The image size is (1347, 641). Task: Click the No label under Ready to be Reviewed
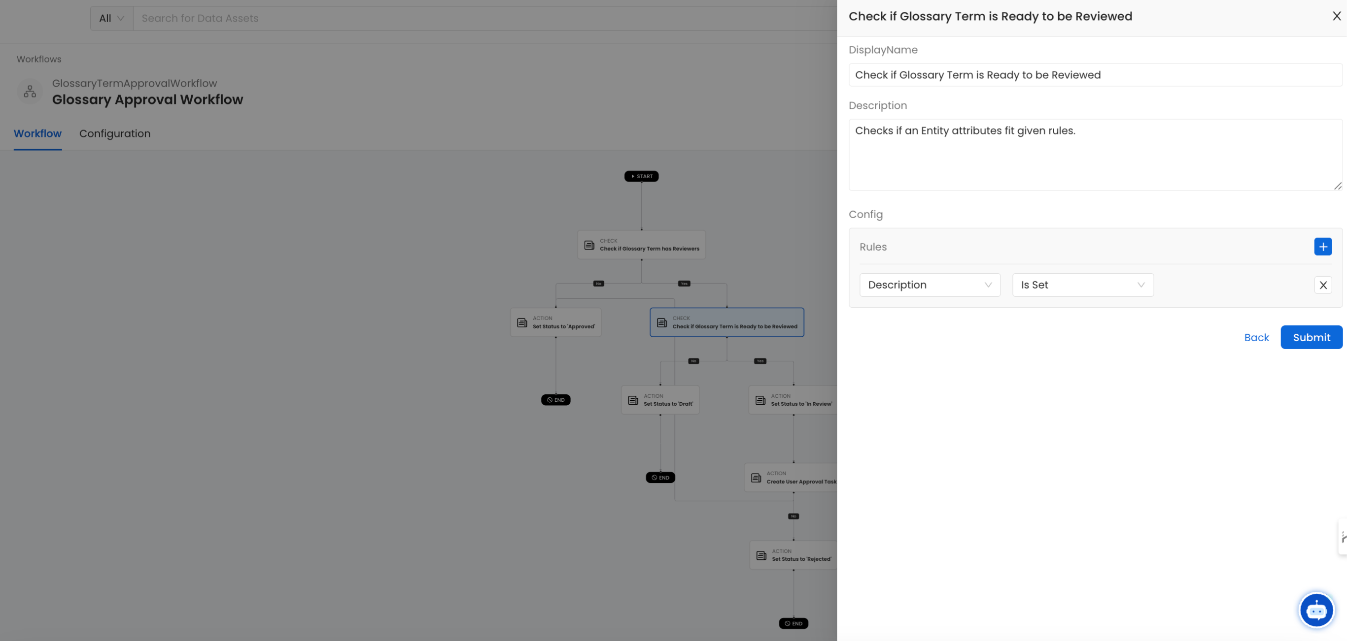[693, 361]
